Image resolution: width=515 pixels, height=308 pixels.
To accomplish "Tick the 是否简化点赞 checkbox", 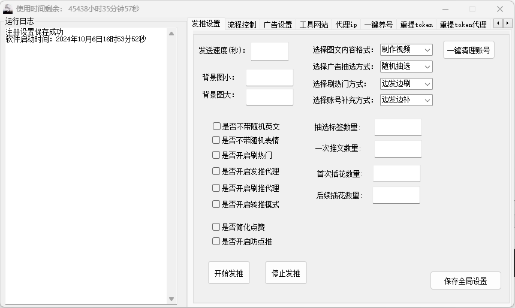I will click(216, 227).
